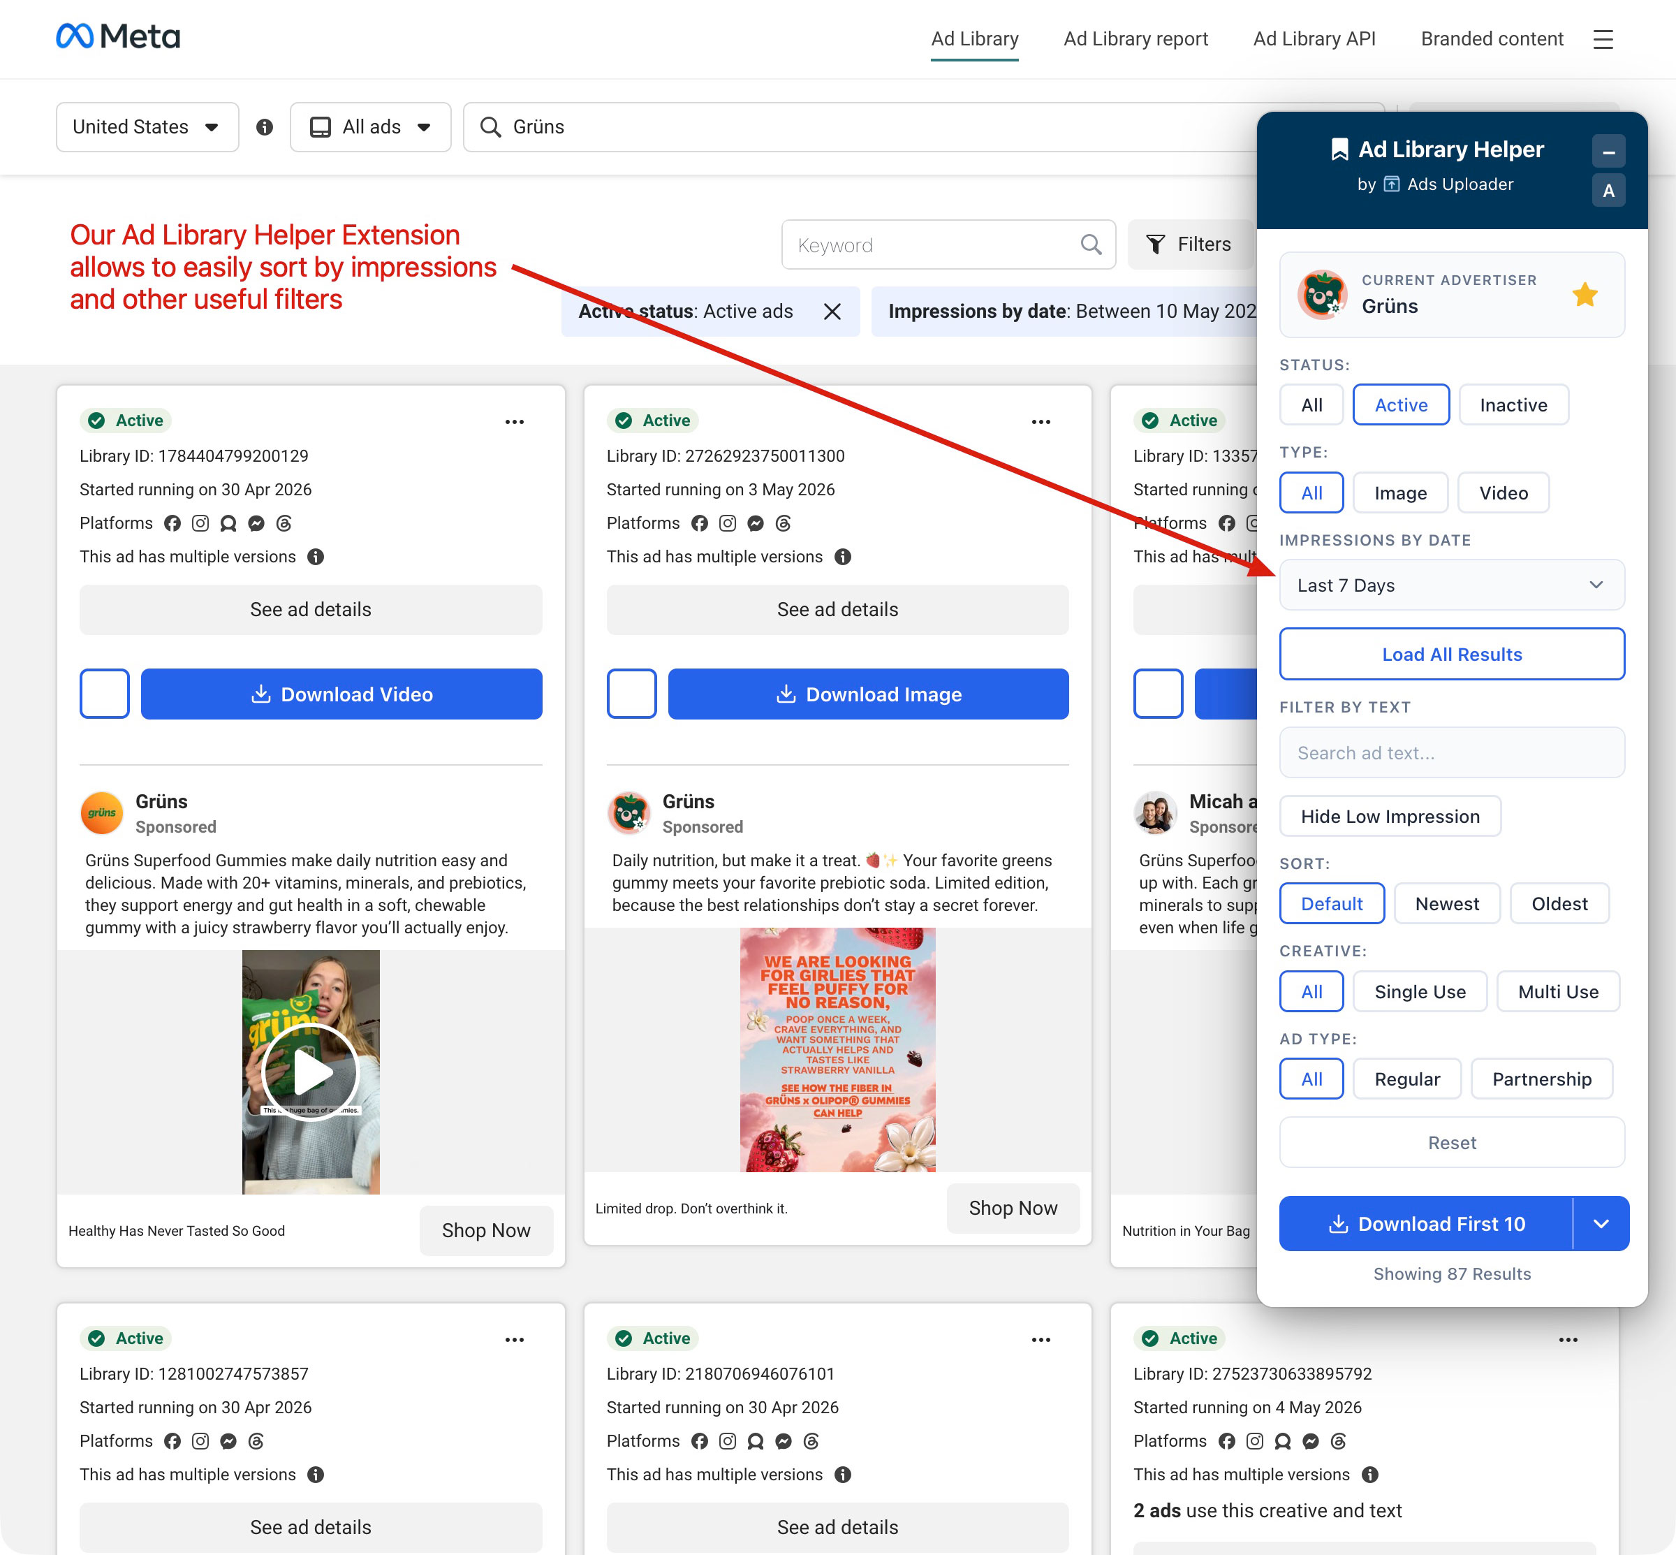This screenshot has width=1676, height=1555.
Task: Expand the Last 7 Days impressions dropdown
Action: 1451,585
